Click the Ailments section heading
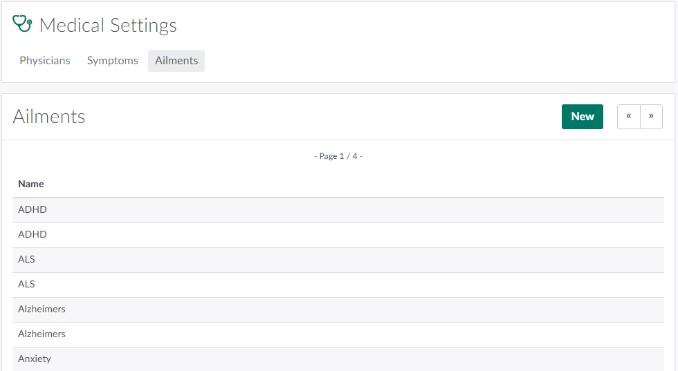678x371 pixels. pyautogui.click(x=49, y=116)
